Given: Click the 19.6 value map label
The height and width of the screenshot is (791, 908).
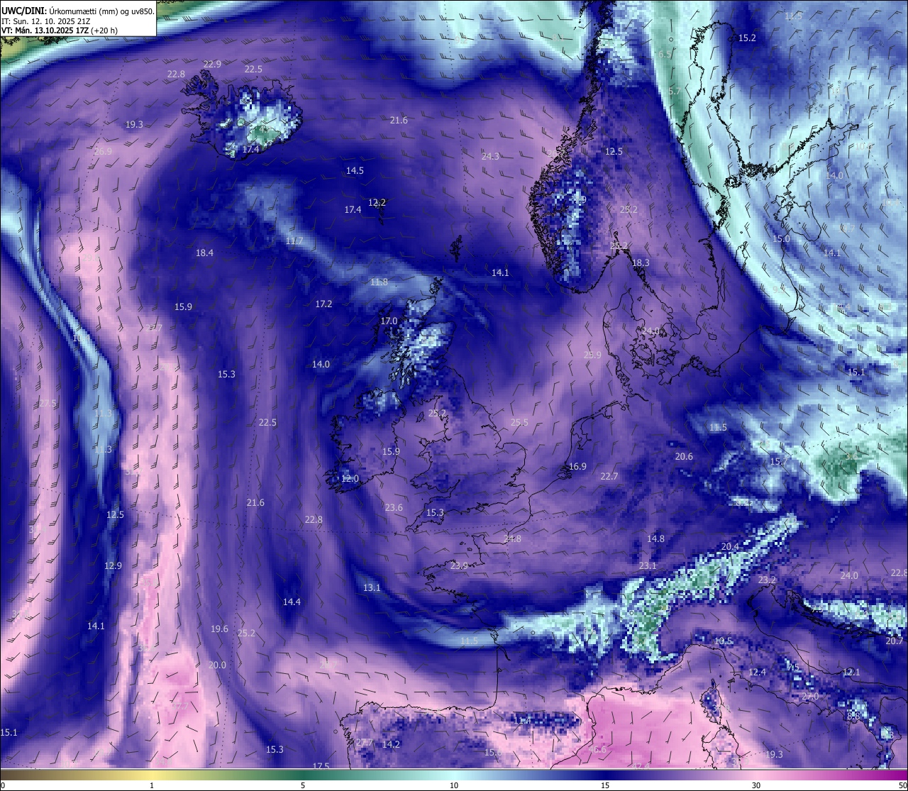Looking at the screenshot, I should (219, 629).
